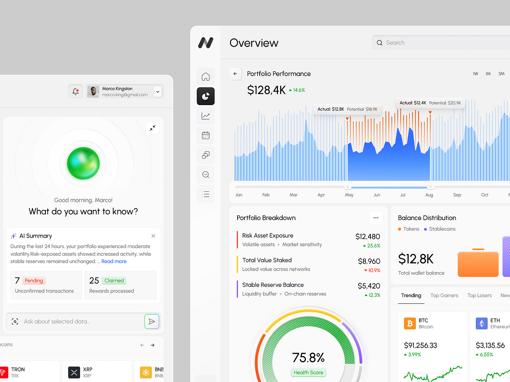
Task: Collapse the AI assistant panel
Action: click(x=153, y=128)
